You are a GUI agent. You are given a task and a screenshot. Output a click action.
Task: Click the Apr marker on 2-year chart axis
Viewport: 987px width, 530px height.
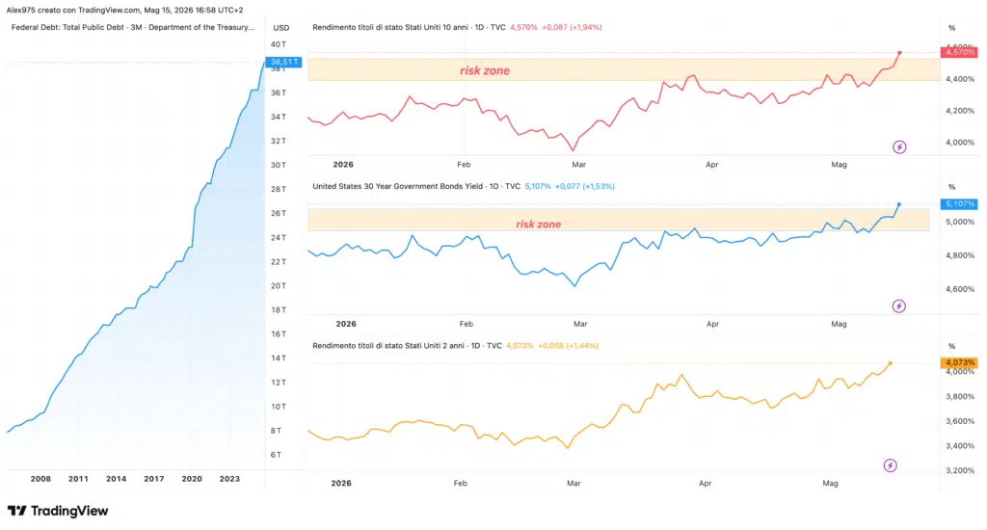point(705,484)
